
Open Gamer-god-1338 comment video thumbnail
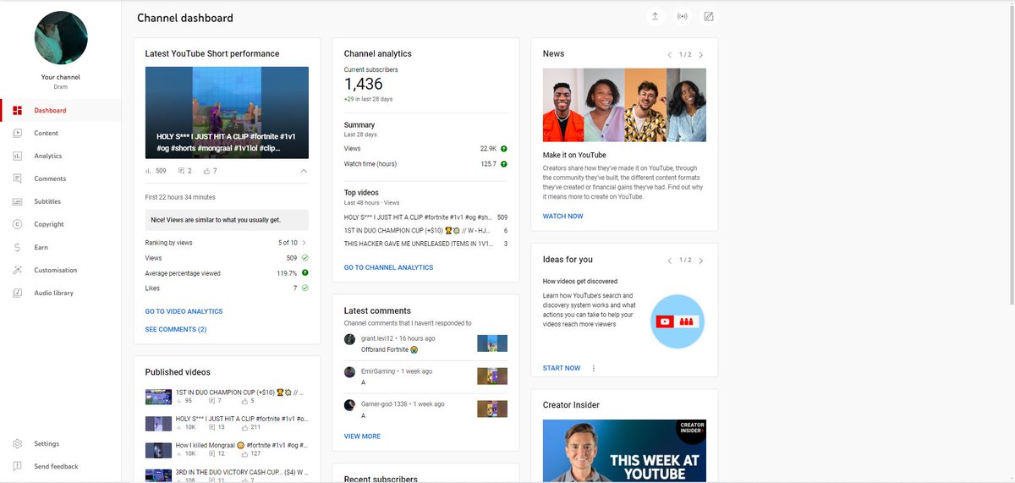tap(492, 409)
